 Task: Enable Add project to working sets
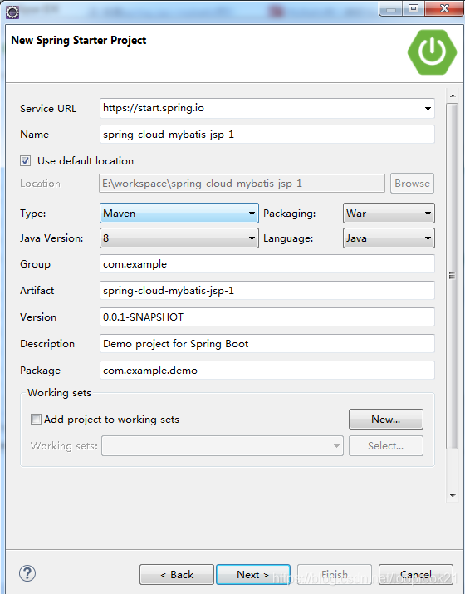click(x=36, y=420)
